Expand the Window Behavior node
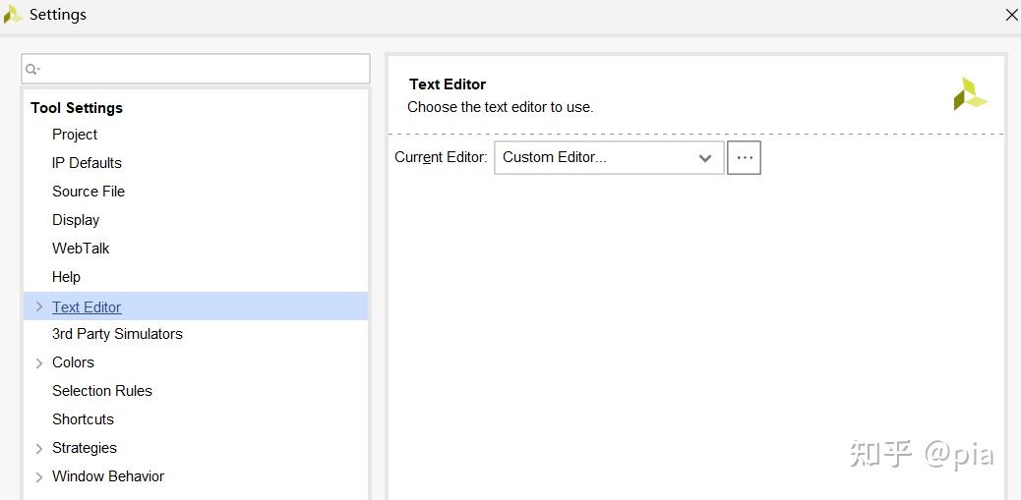 39,477
